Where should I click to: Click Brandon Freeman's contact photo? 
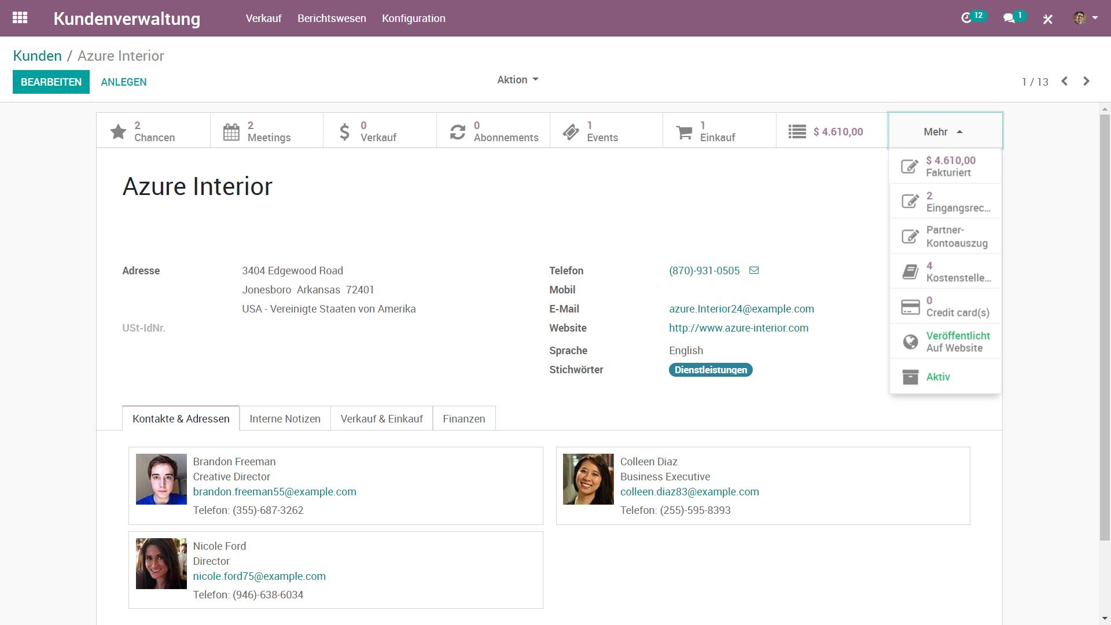(x=161, y=479)
